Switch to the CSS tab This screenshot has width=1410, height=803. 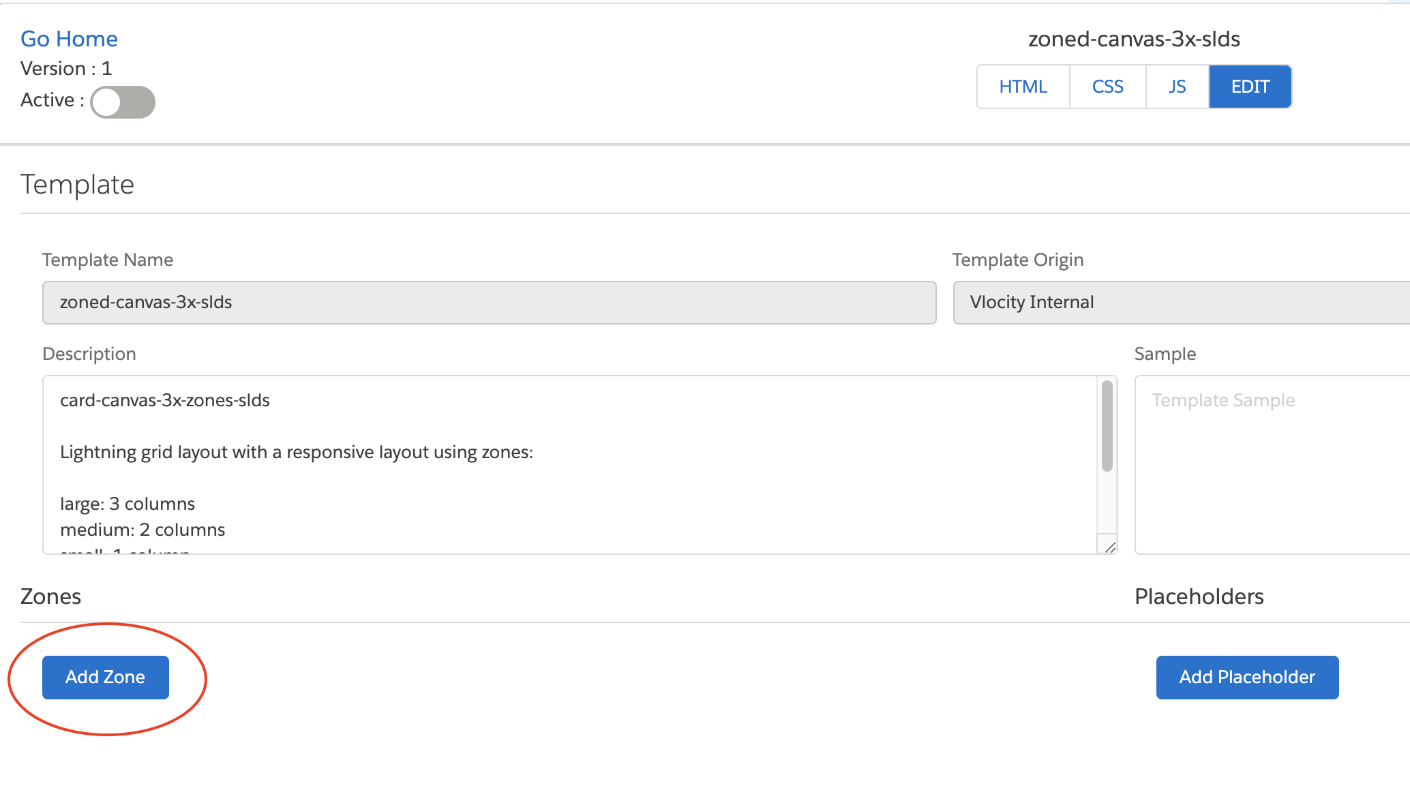coord(1107,87)
